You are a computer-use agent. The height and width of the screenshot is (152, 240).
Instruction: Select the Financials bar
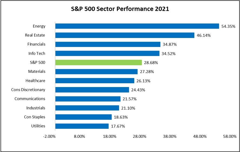(x=108, y=44)
